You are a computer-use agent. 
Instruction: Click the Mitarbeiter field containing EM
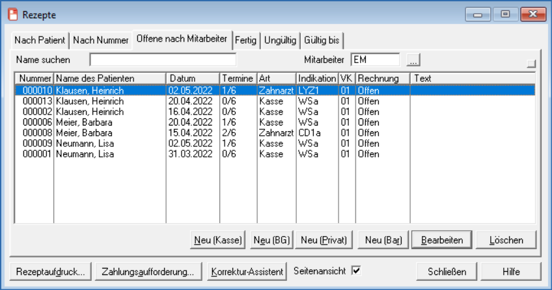376,60
